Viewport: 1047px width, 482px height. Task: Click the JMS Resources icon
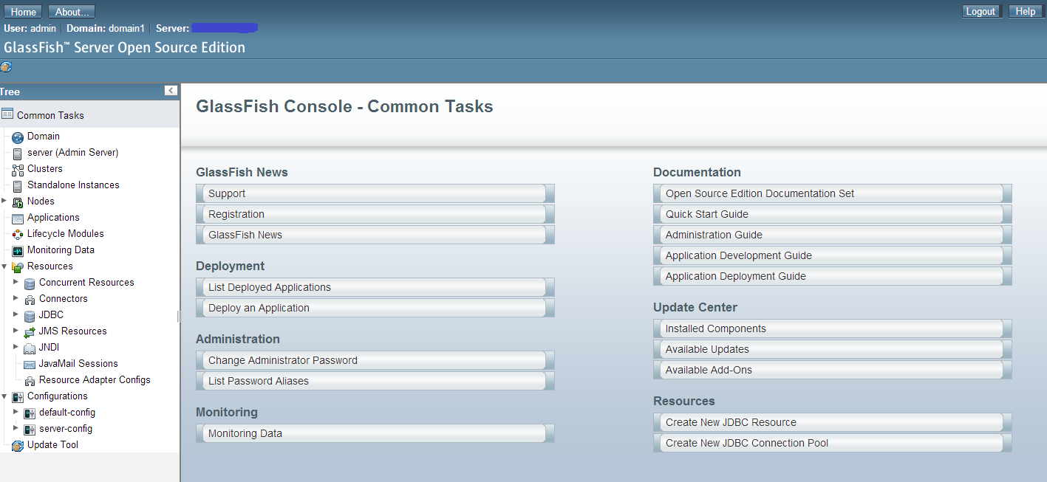(x=30, y=331)
